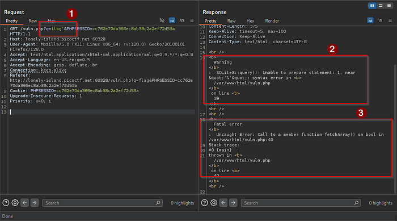Open the Response panel Pretty tab

point(210,21)
